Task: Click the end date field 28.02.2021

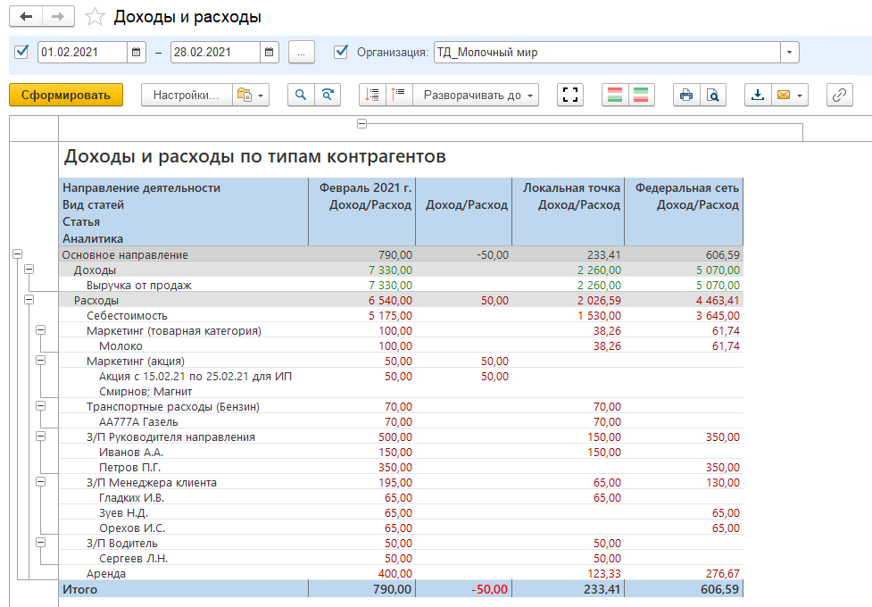Action: pos(214,52)
